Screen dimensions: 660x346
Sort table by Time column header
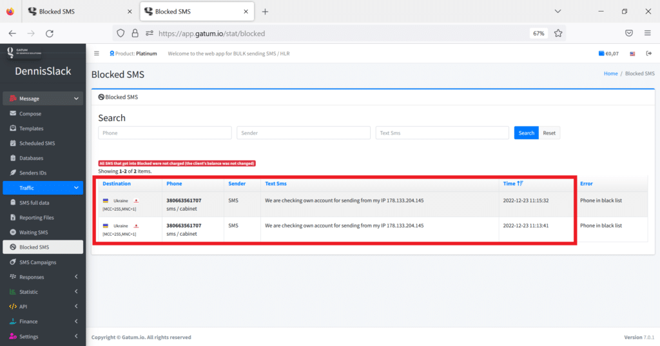pos(509,184)
